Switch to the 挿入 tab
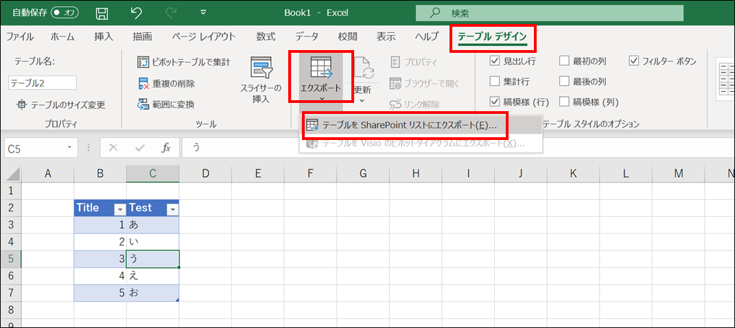This screenshot has height=328, width=735. 104,36
